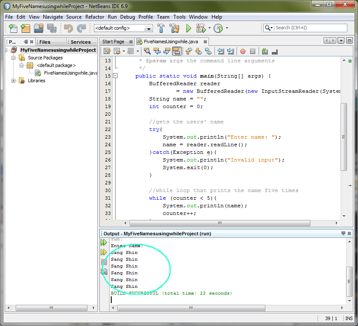Click the yellow Re-run with different parameters icon
358x326 pixels.
pos(104,252)
